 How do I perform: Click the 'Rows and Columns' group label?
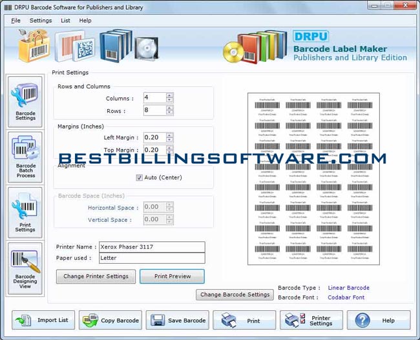coord(84,86)
